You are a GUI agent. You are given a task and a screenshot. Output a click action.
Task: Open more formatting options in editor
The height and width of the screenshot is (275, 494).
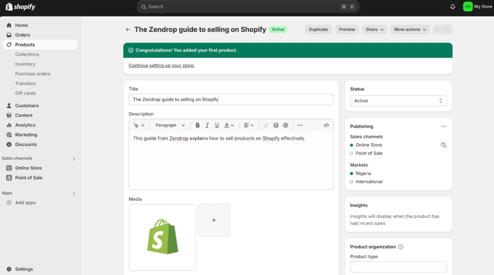pos(300,125)
